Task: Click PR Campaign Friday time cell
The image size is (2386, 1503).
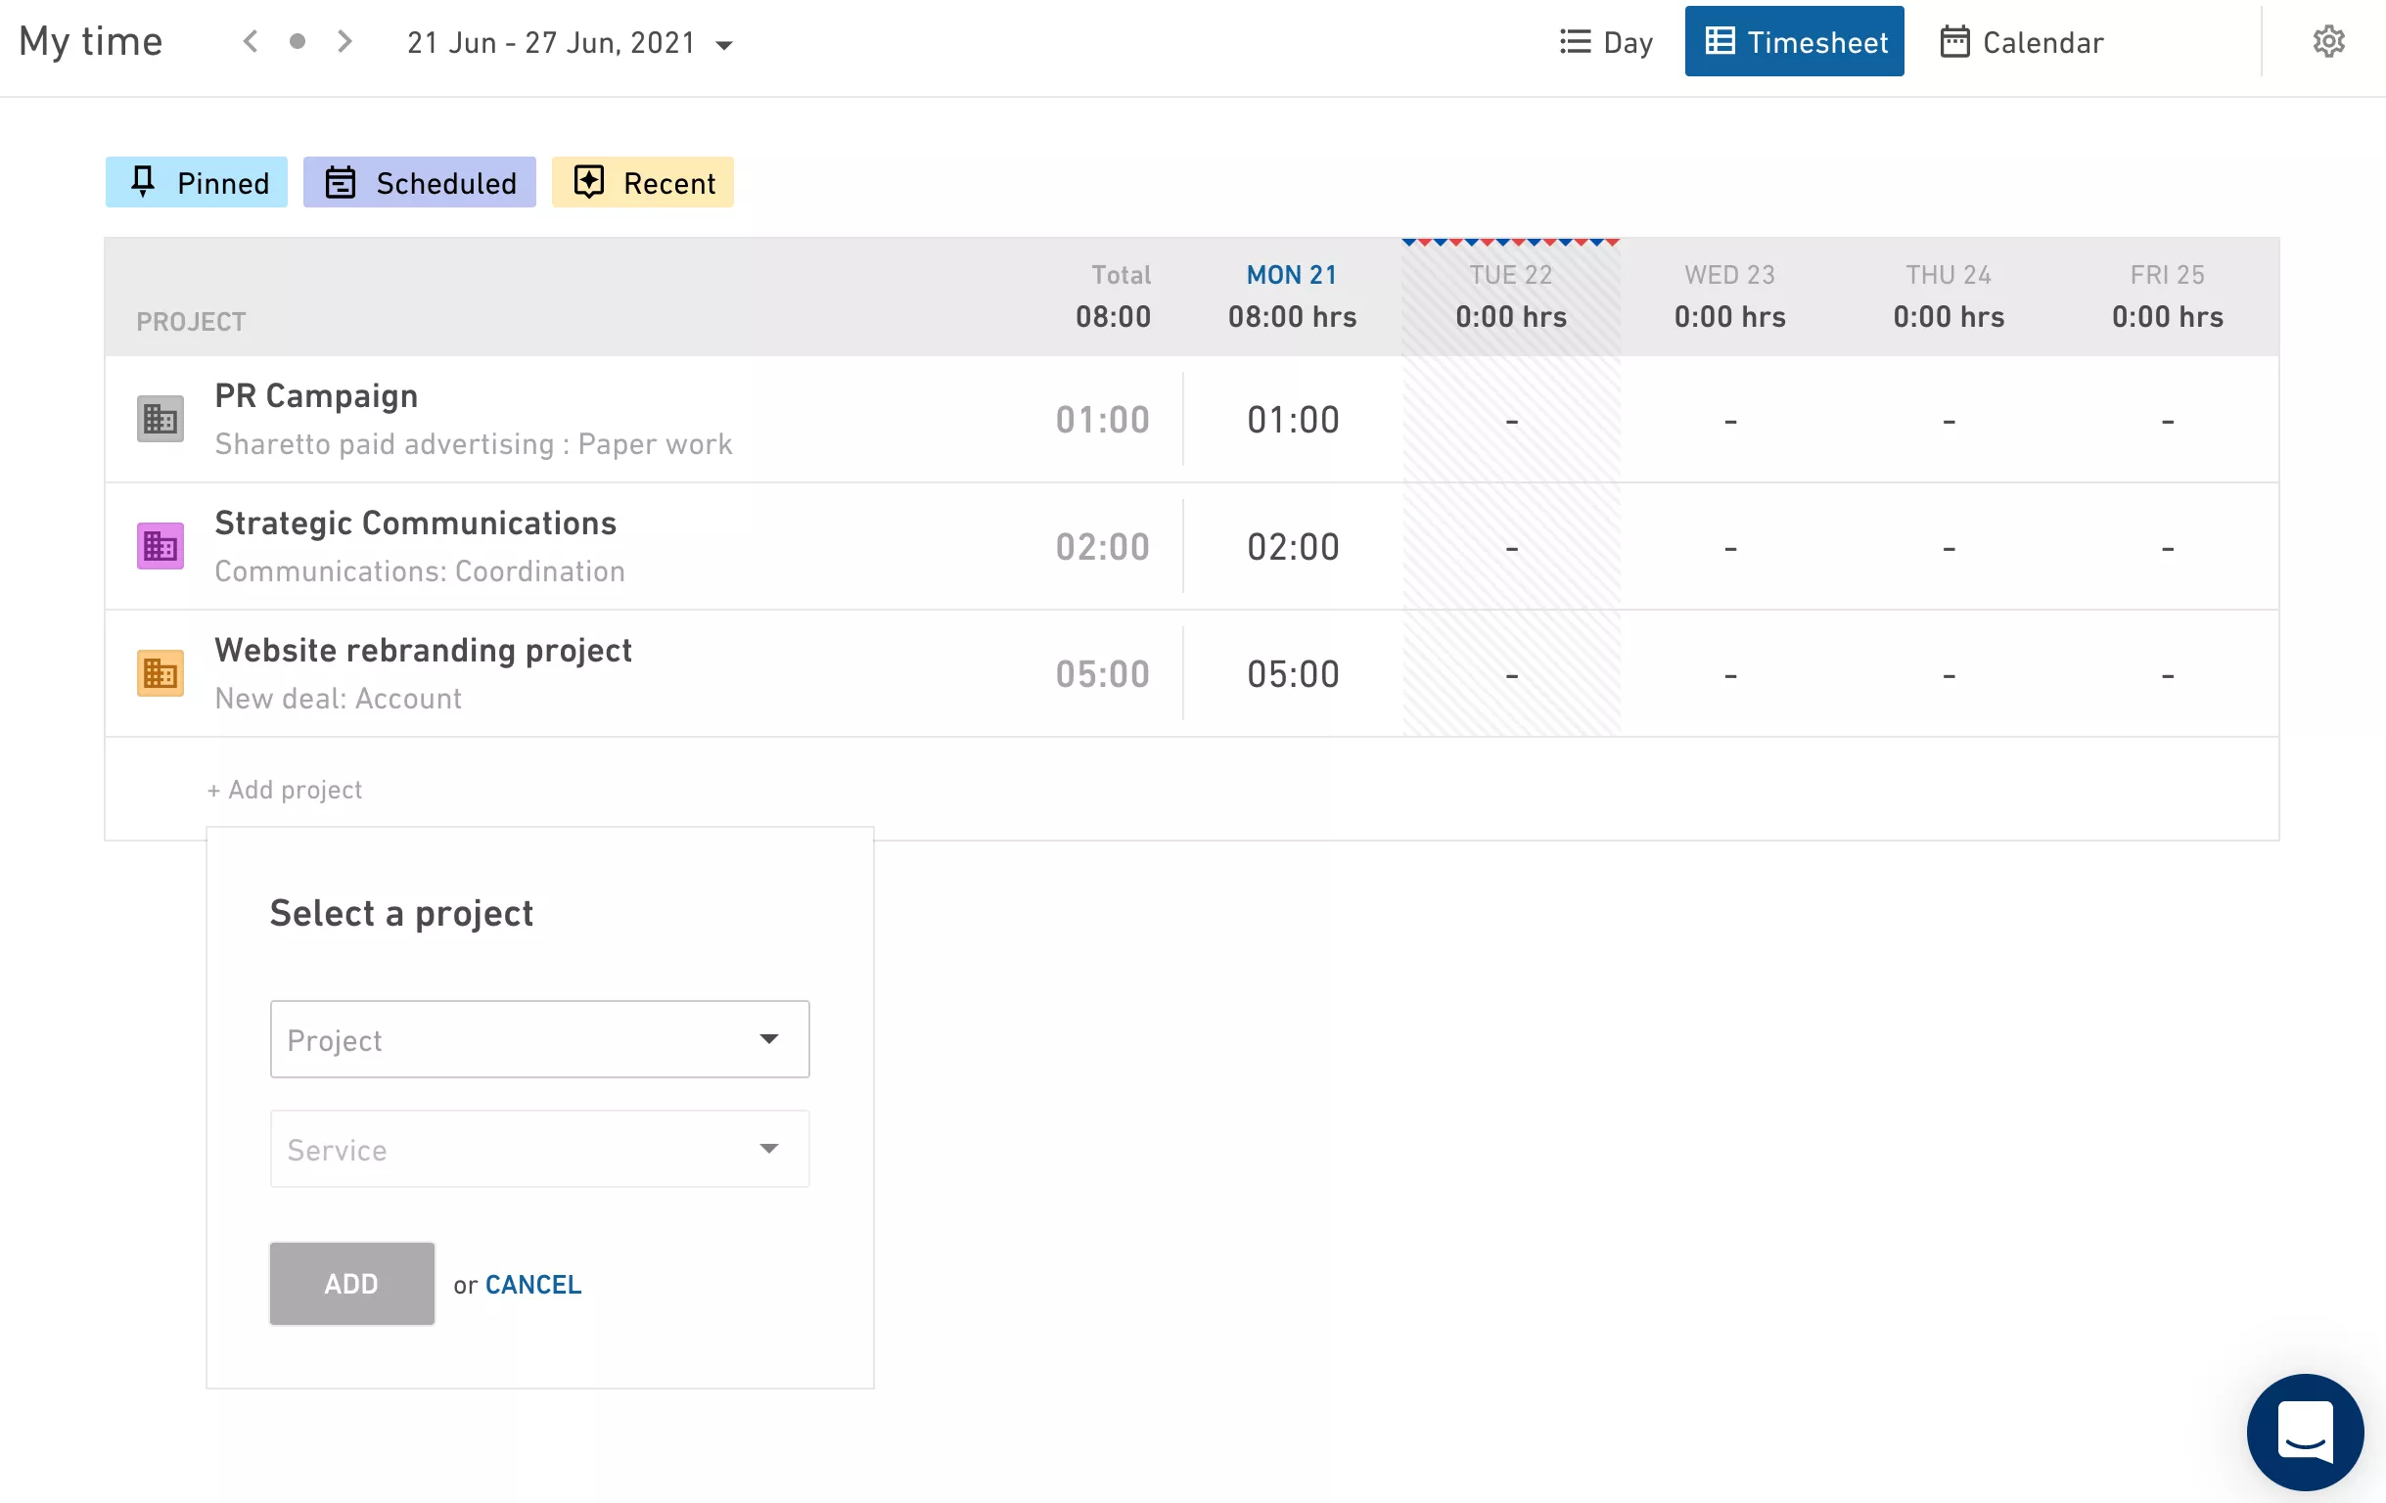Action: 2168,419
